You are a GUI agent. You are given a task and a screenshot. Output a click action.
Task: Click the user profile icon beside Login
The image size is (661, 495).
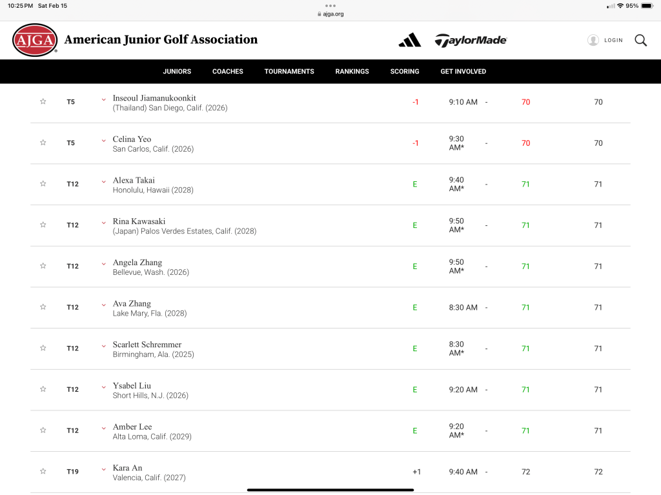pos(593,40)
